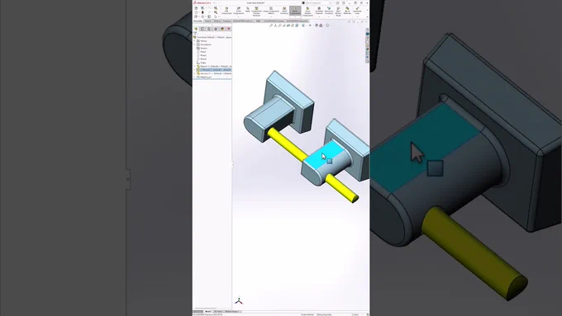Select the top-level assembly in the tree

click(213, 37)
